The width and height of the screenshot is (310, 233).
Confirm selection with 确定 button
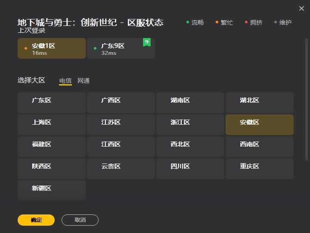pyautogui.click(x=36, y=220)
